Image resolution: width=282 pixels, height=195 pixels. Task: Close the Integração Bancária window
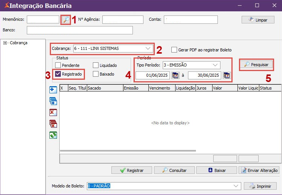click(x=274, y=5)
